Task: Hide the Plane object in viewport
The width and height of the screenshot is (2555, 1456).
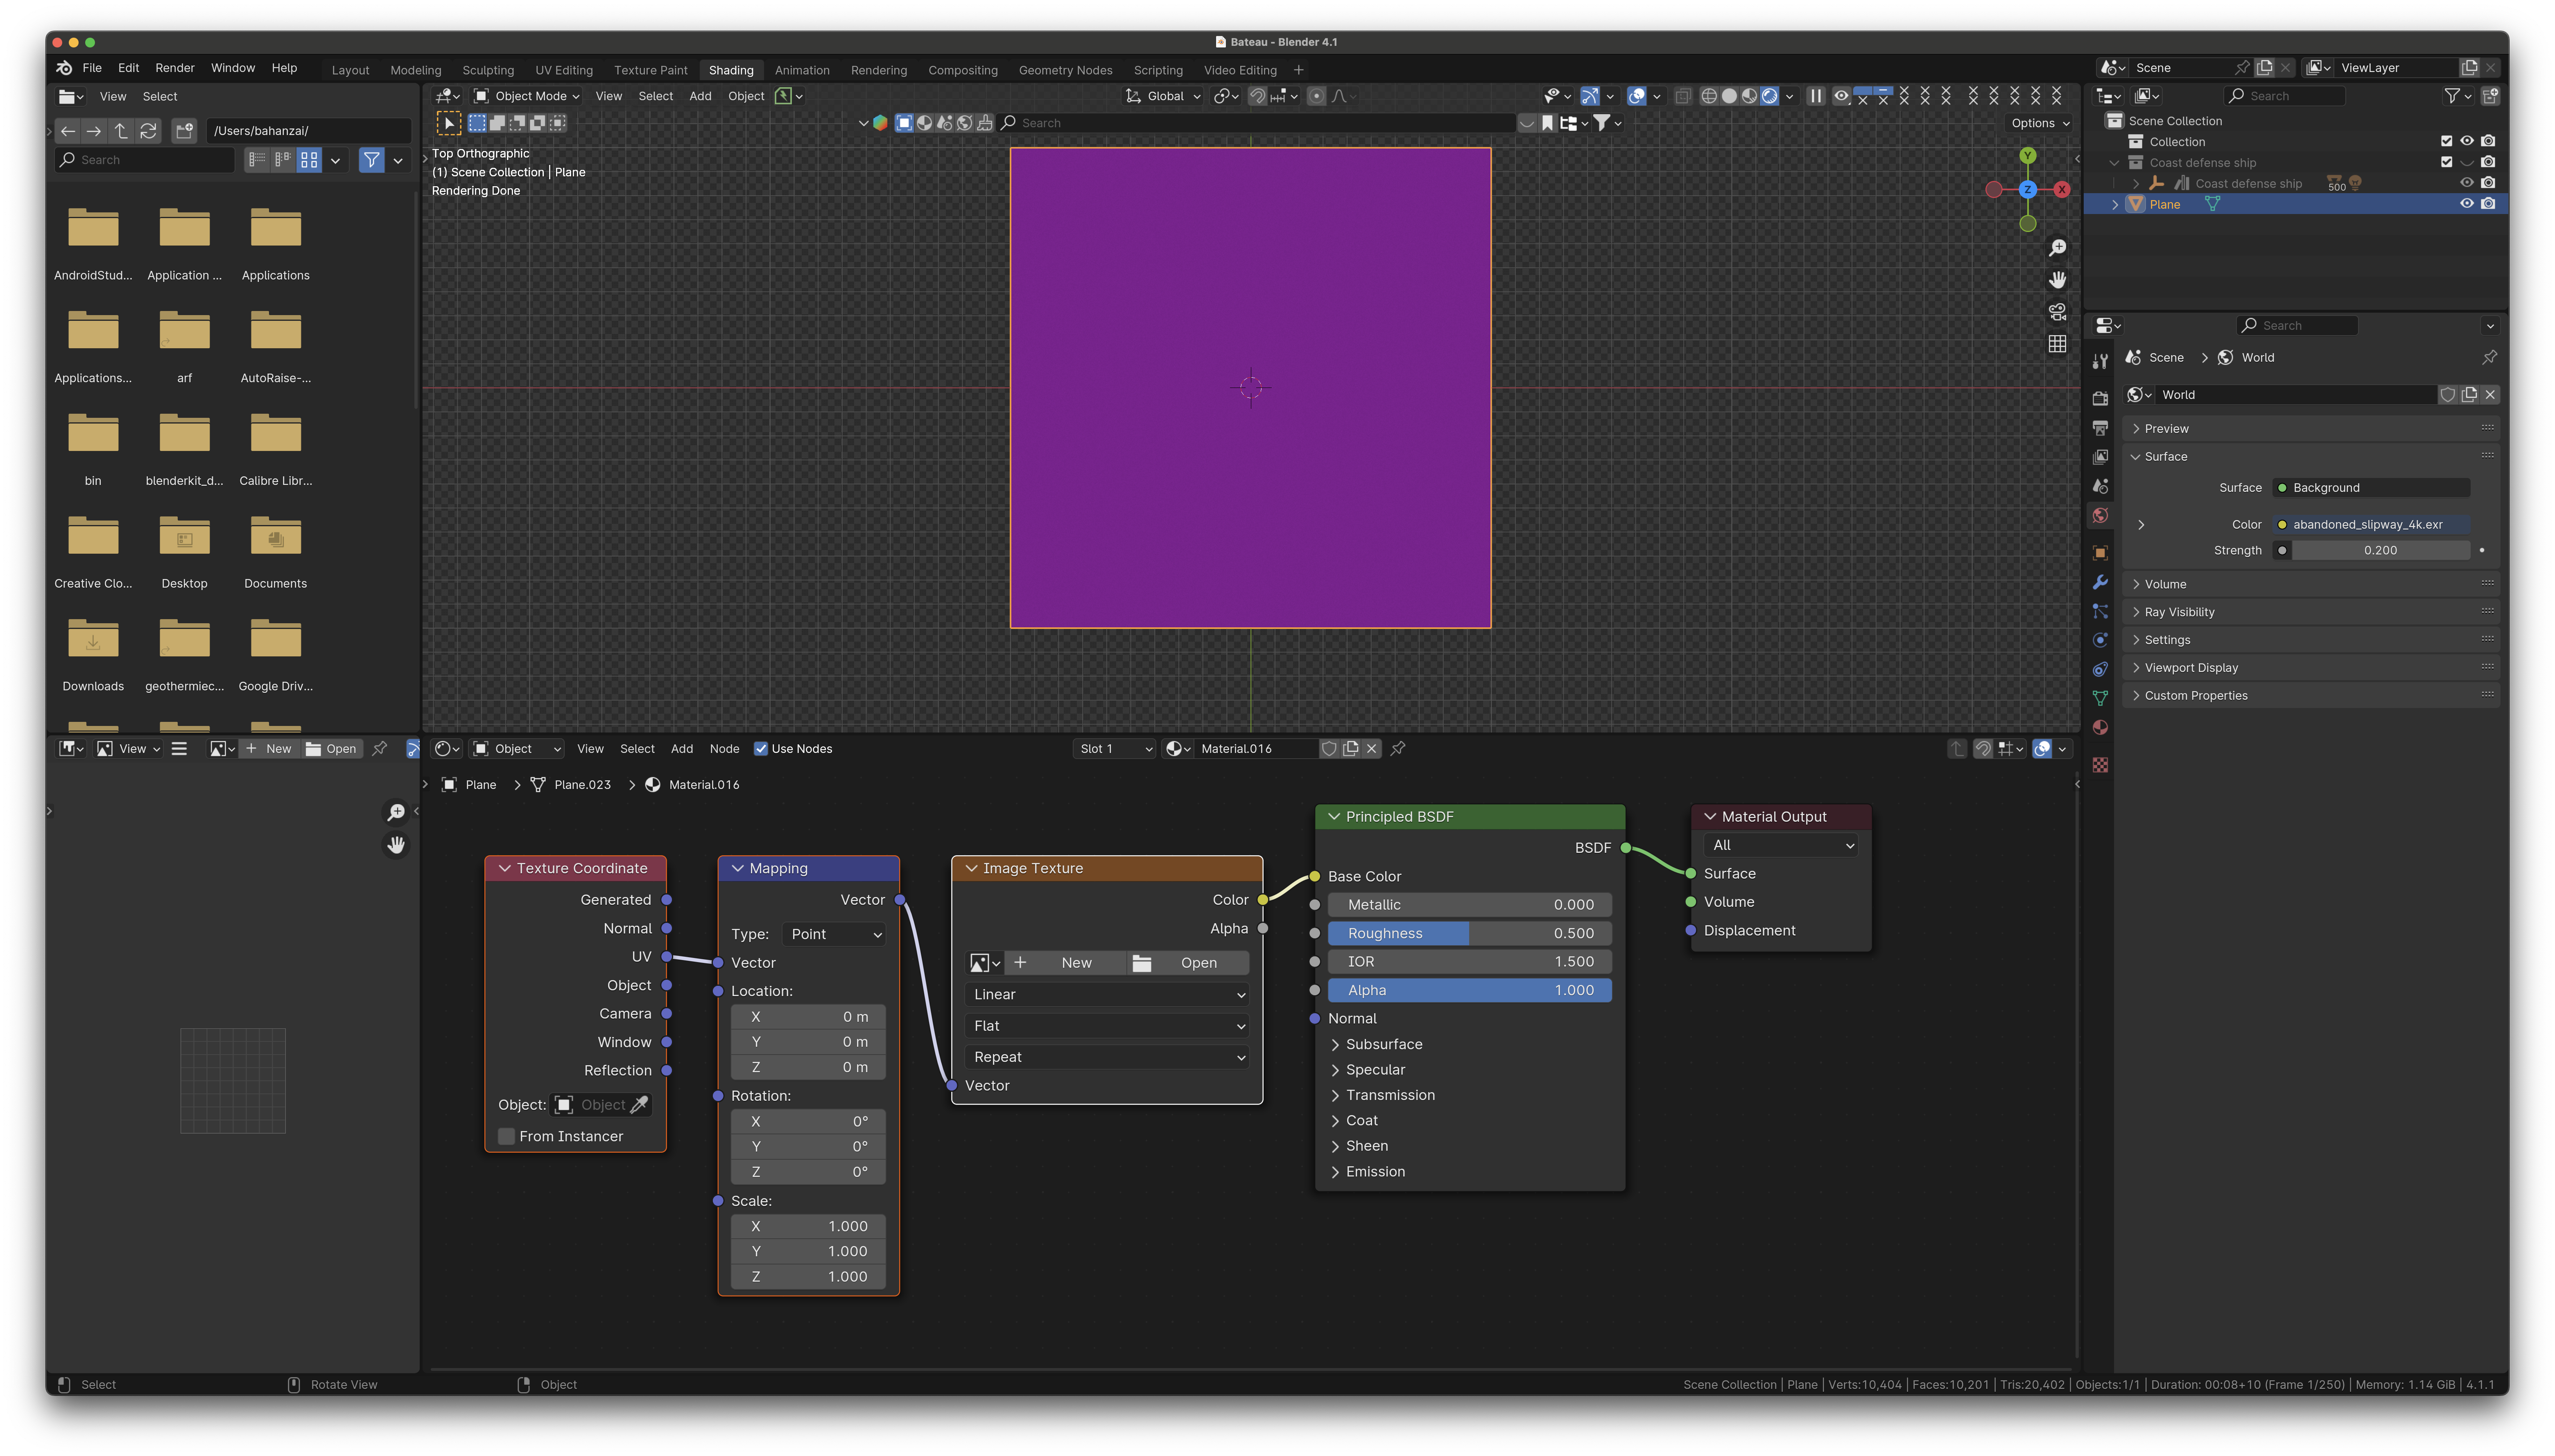Action: 2467,204
